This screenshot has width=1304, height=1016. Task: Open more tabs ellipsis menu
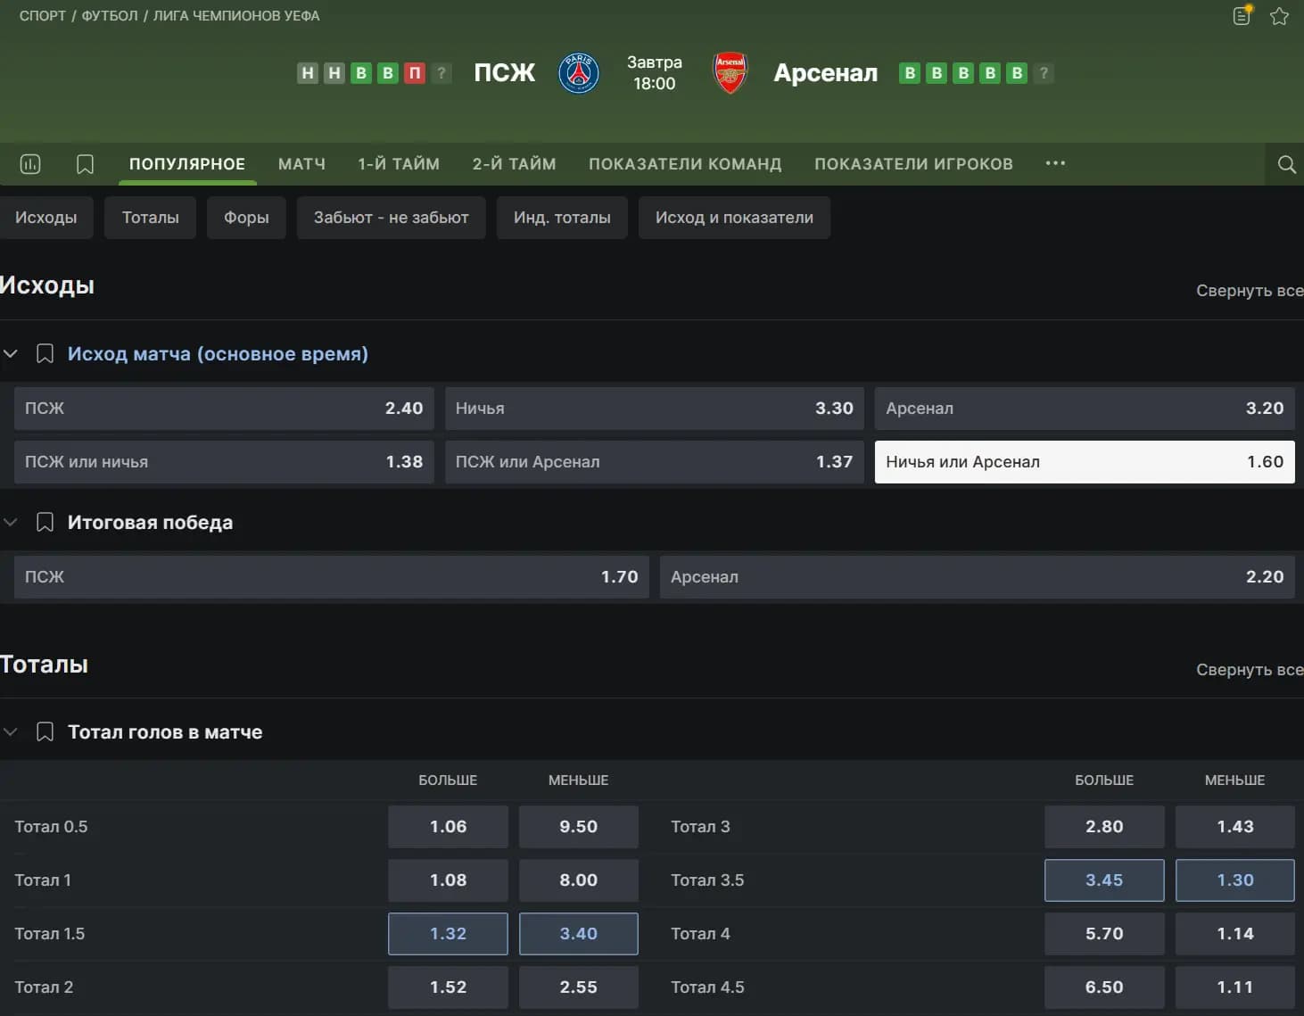1055,163
